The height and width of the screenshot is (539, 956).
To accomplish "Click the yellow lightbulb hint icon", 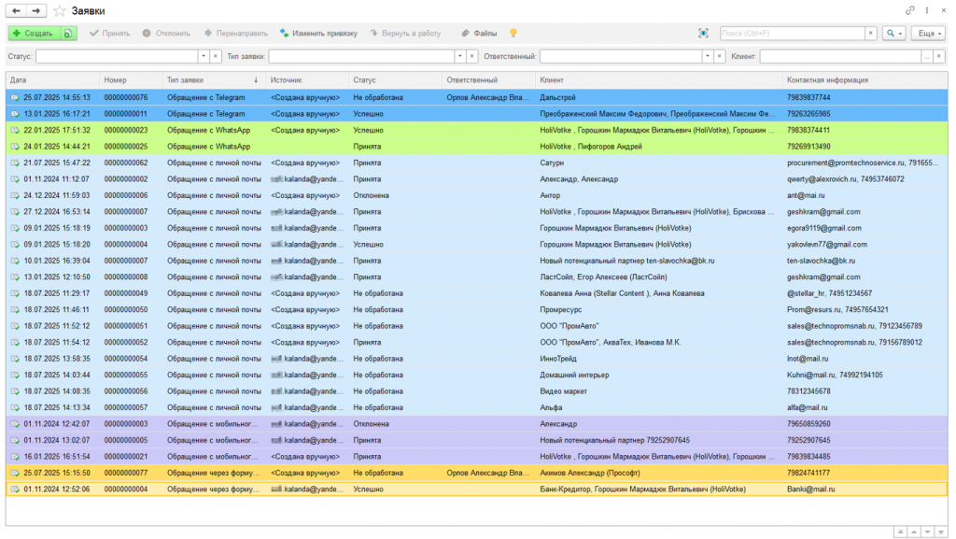I will tap(513, 33).
